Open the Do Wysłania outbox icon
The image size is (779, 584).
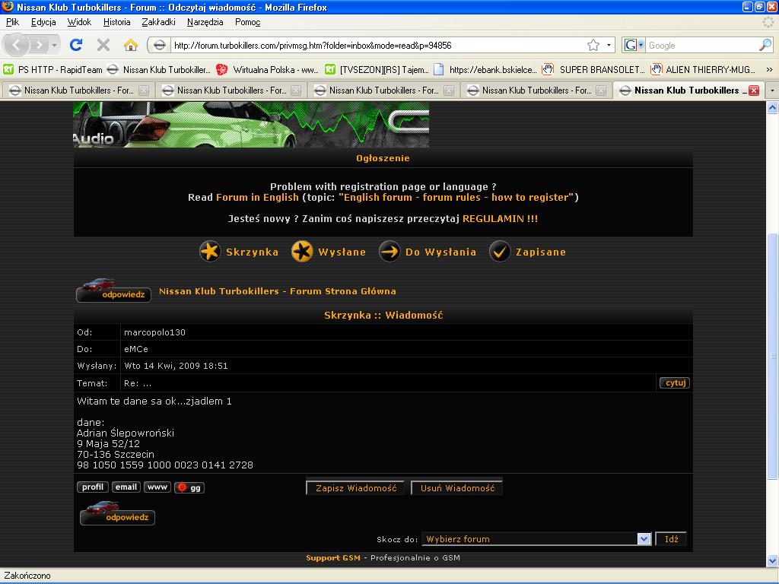[x=389, y=252]
